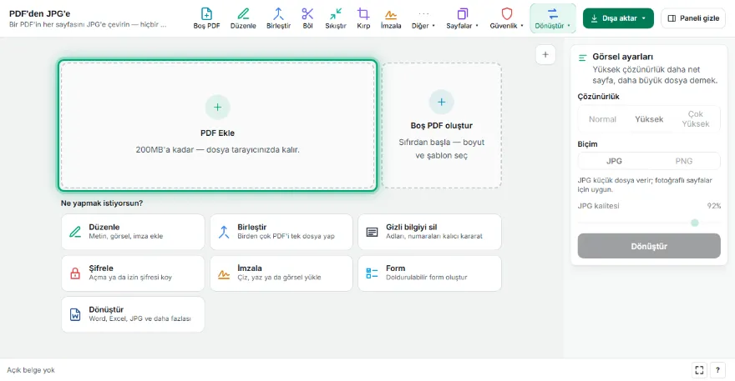
Task: Choose JPG as output format
Action: click(614, 161)
